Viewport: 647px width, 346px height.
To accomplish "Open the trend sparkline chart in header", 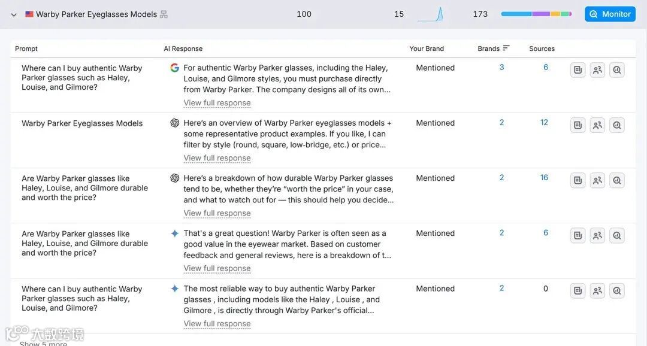I will tap(431, 14).
